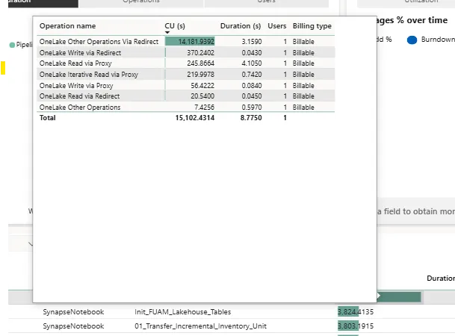
Task: Select the OneLake Read via Proxy row
Action: coord(186,63)
